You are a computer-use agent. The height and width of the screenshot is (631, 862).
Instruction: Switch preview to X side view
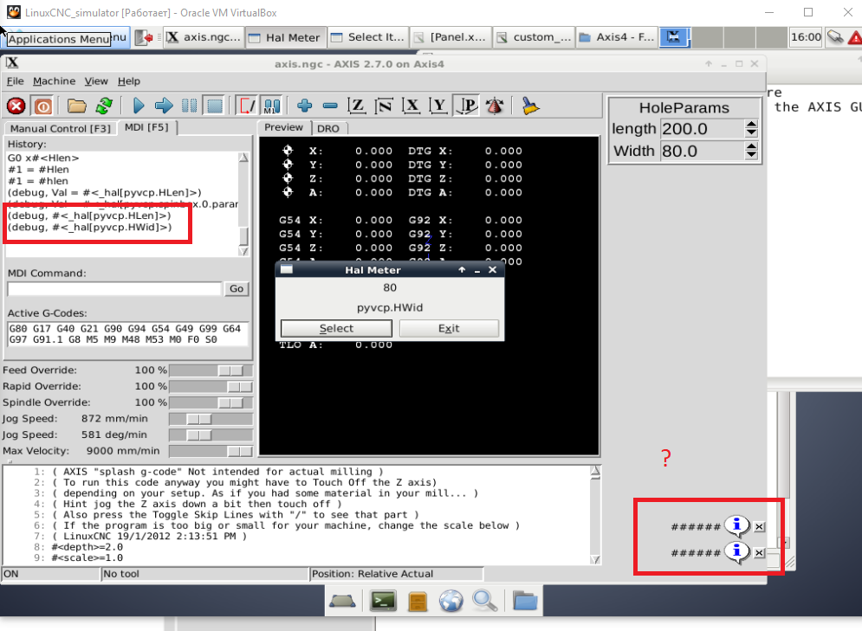coord(412,106)
